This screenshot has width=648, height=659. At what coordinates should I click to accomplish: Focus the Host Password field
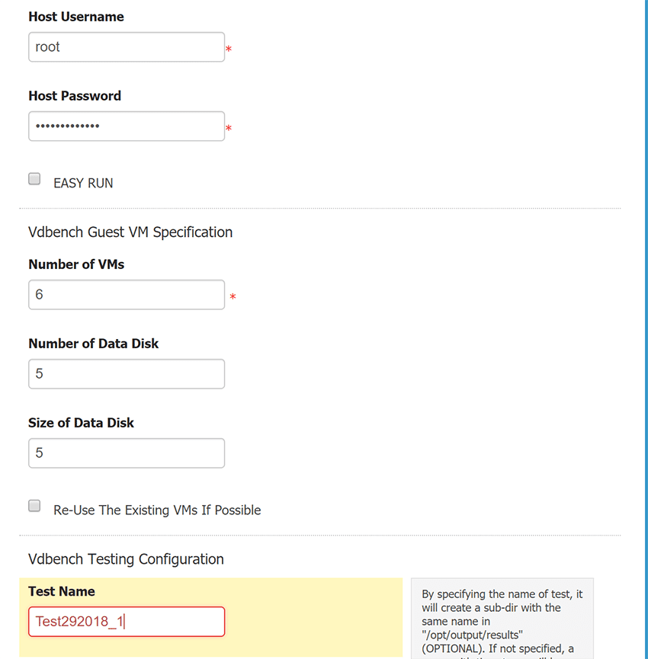[x=126, y=126]
